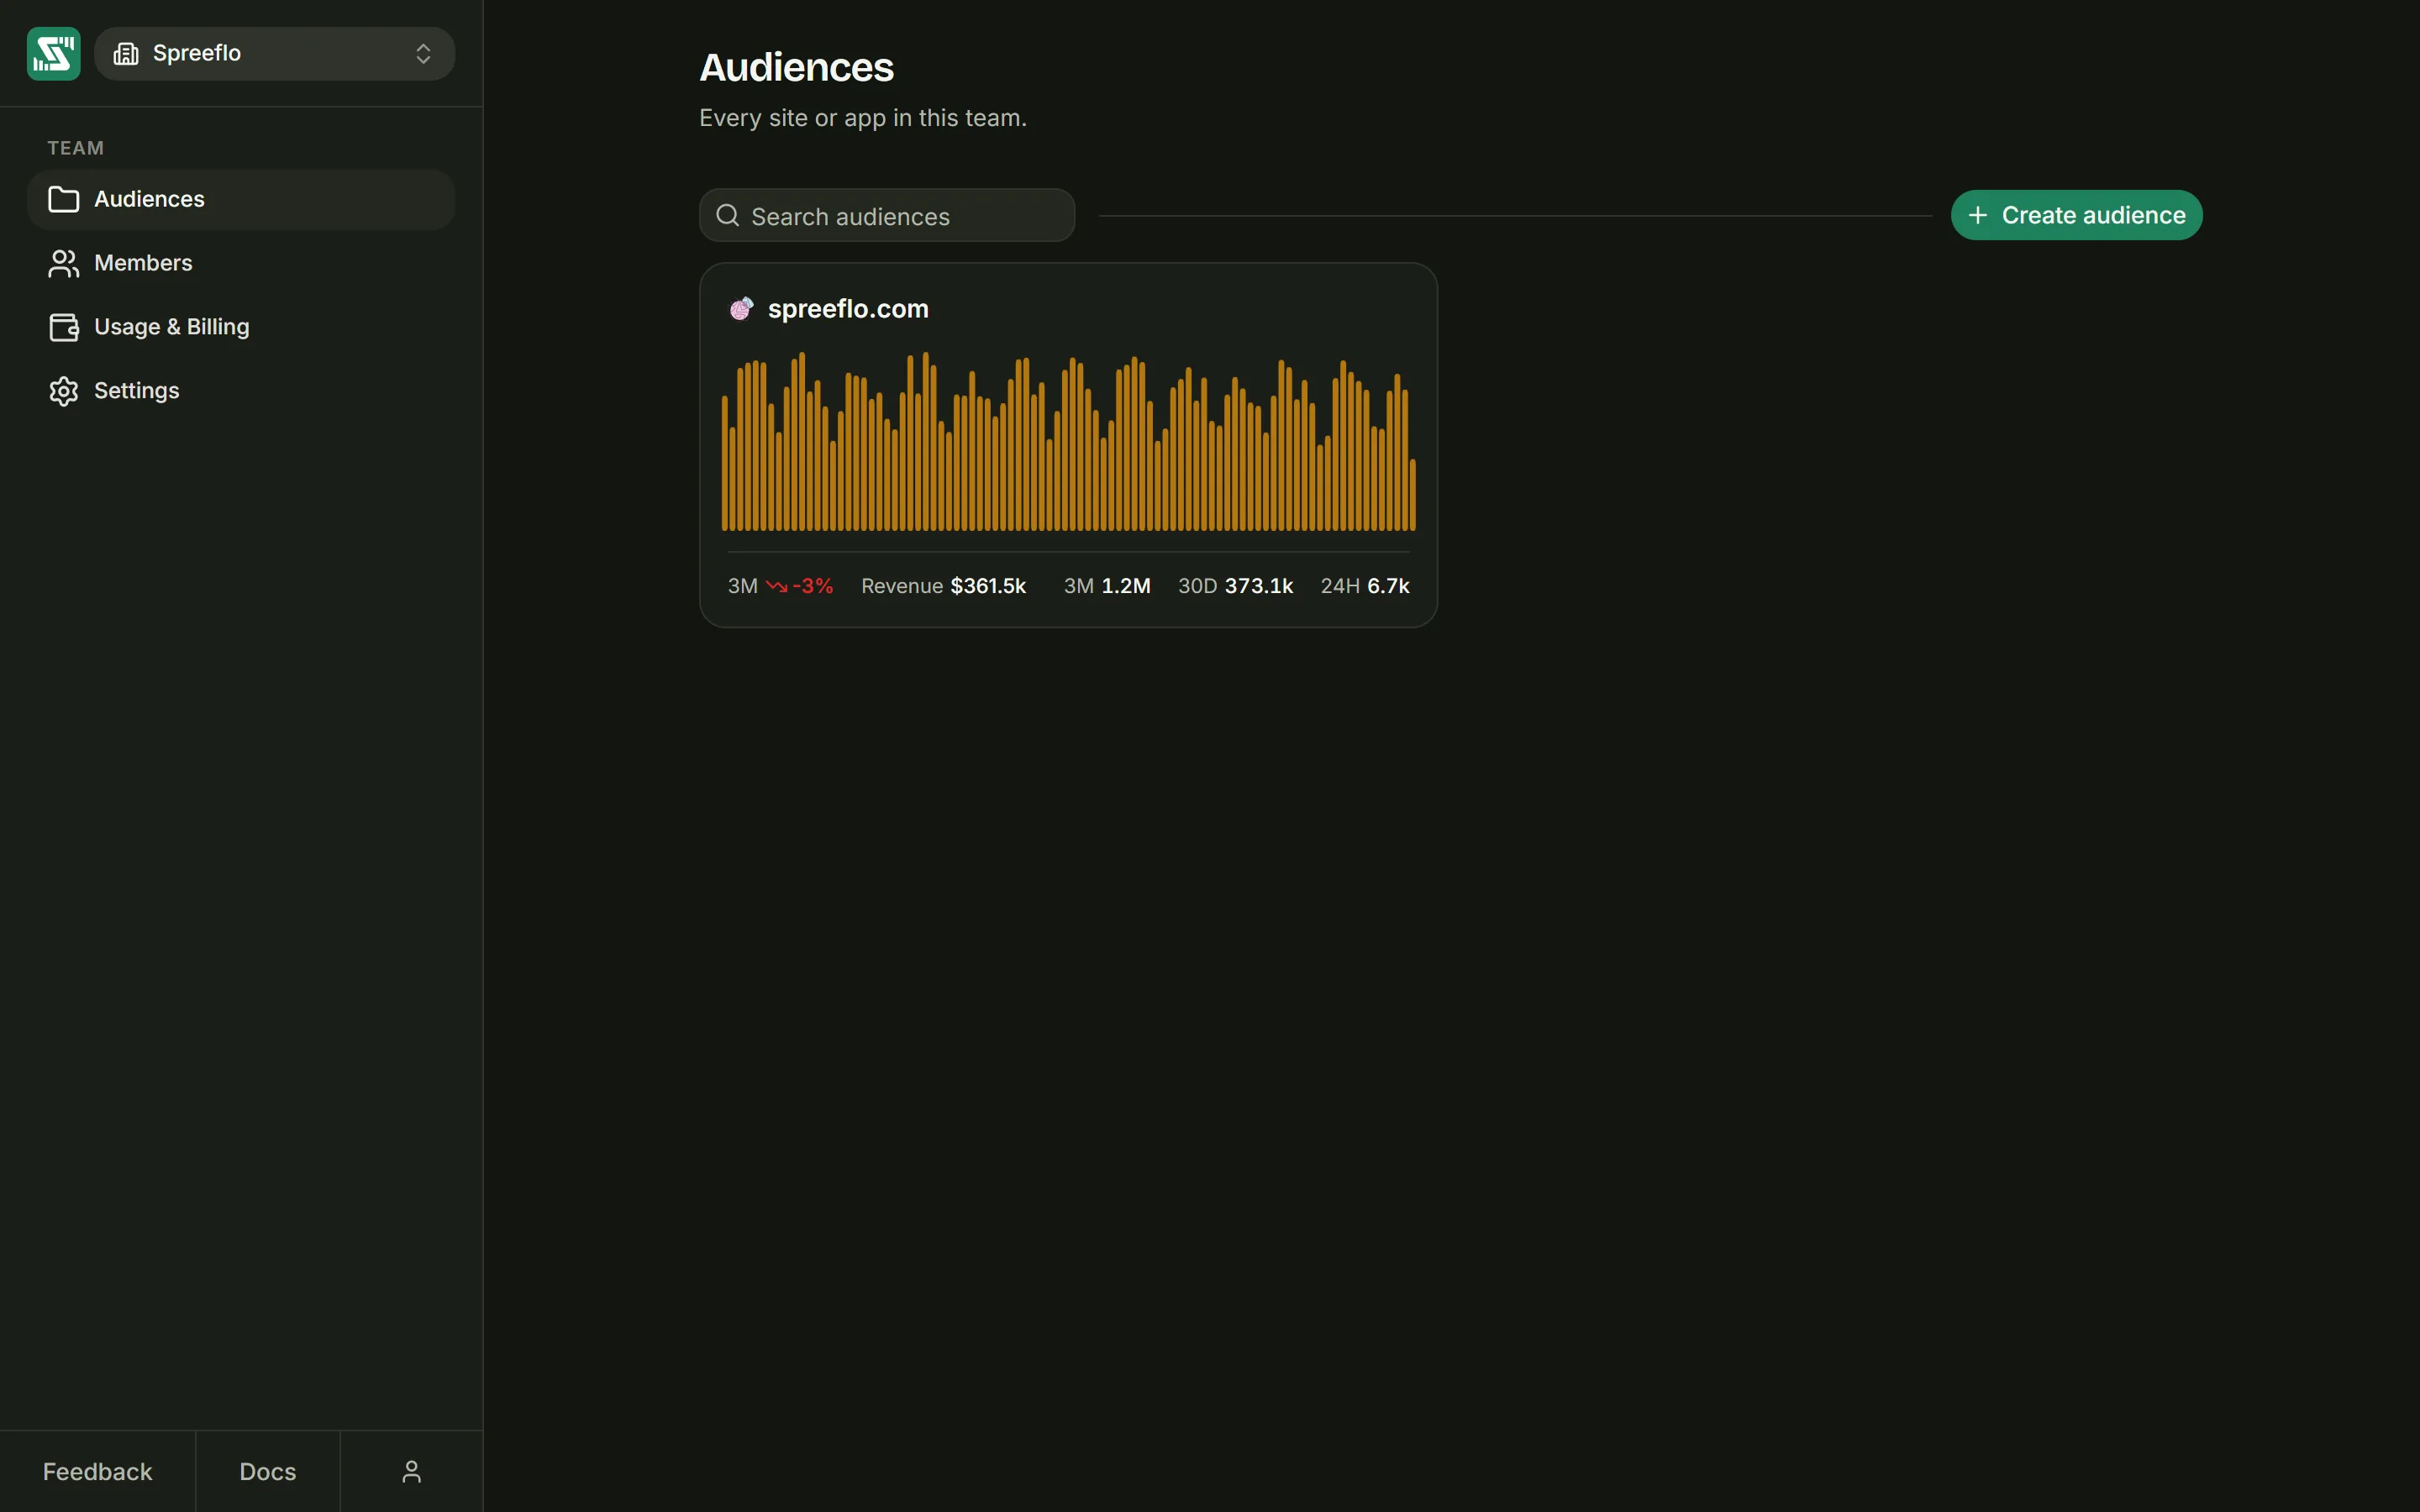Go to the Members section
This screenshot has height=1512, width=2420.
(x=241, y=263)
